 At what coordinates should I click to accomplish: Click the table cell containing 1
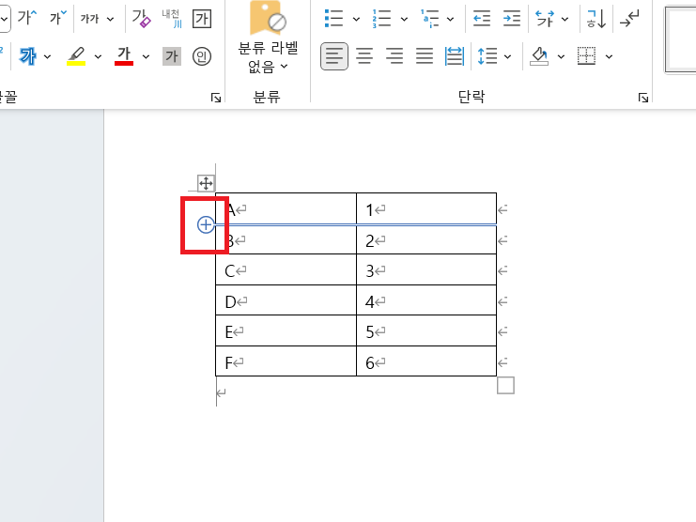[426, 208]
